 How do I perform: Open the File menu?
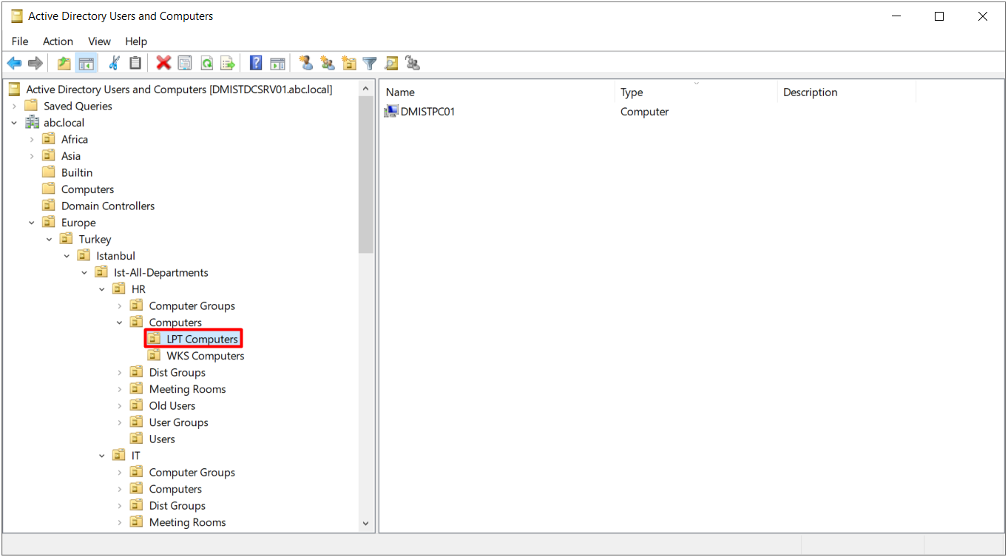tap(20, 41)
